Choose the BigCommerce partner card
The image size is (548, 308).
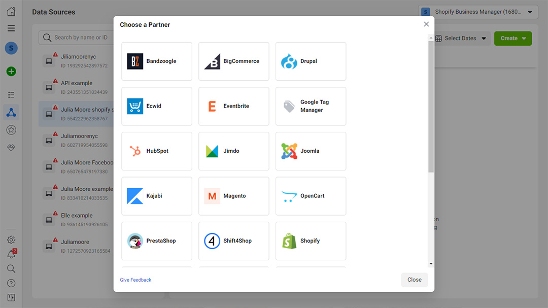pyautogui.click(x=234, y=61)
